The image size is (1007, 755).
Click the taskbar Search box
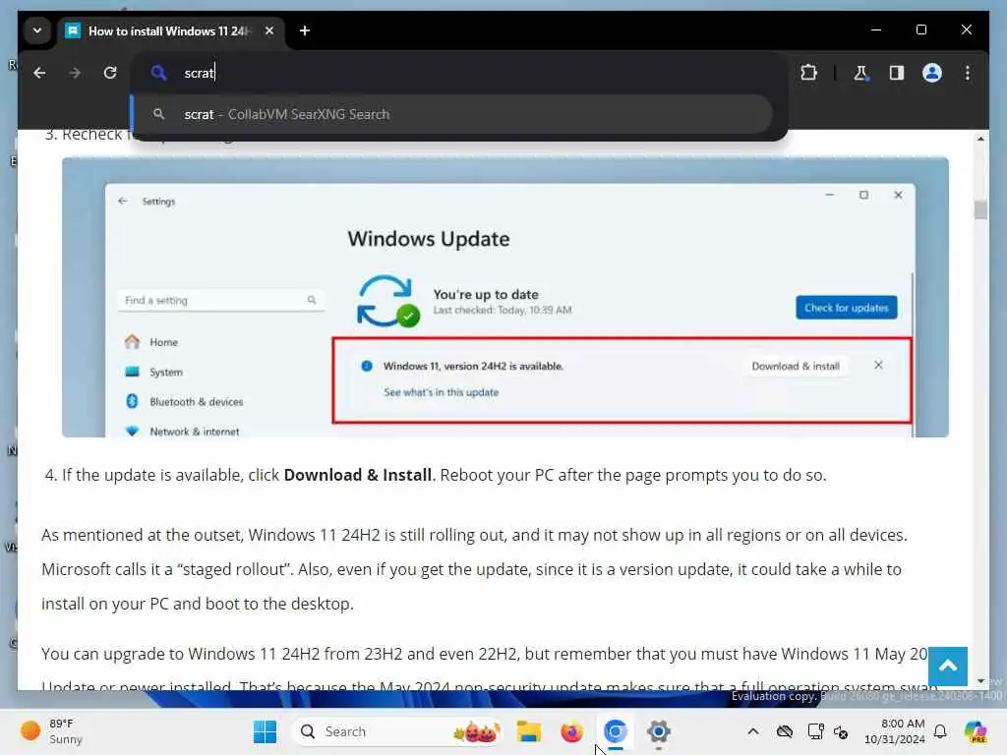(396, 731)
